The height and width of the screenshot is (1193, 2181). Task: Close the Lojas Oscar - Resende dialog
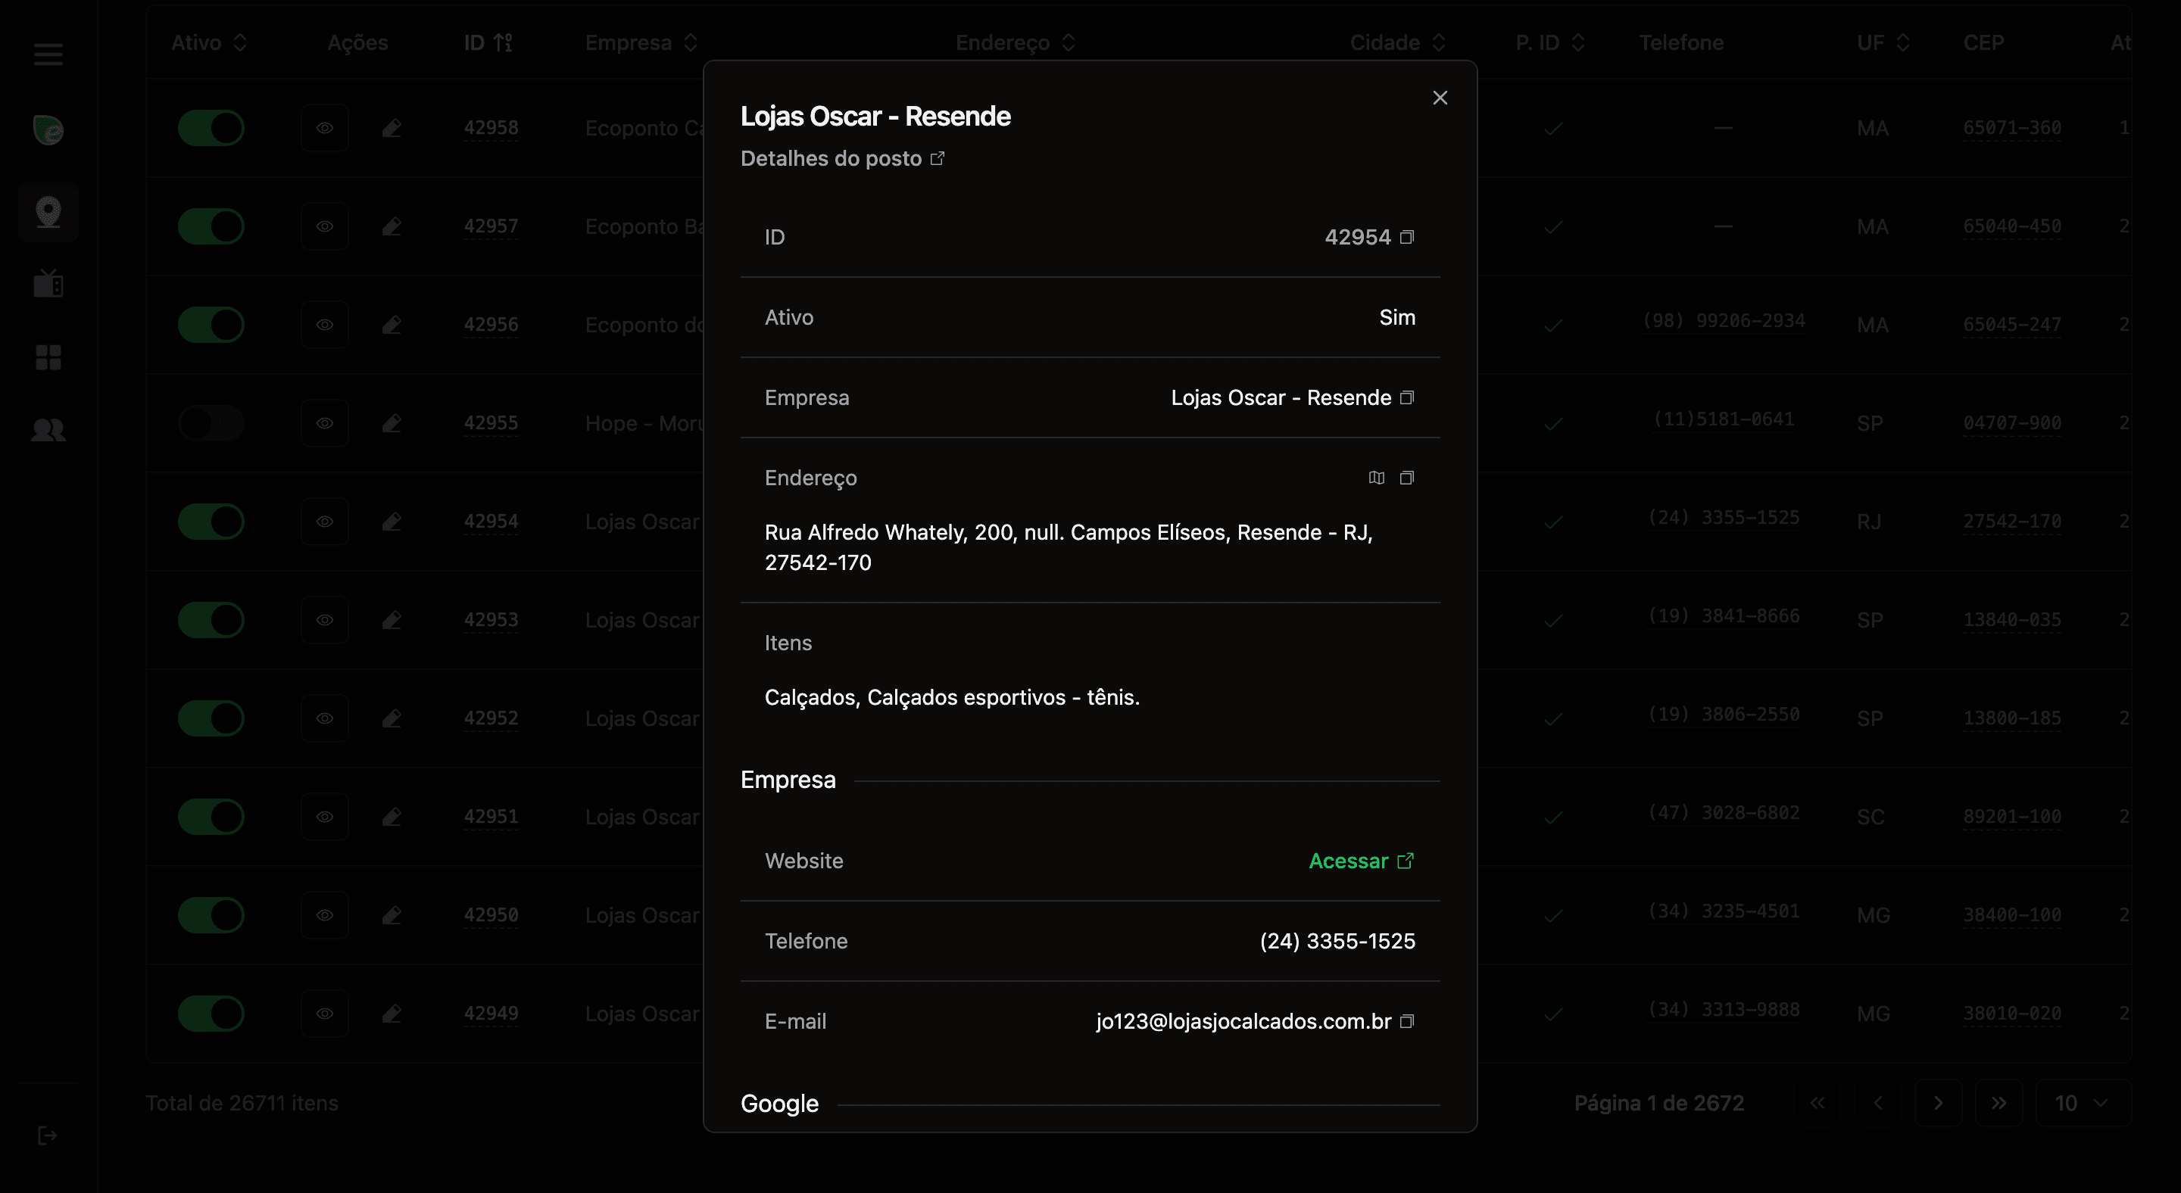pyautogui.click(x=1440, y=98)
